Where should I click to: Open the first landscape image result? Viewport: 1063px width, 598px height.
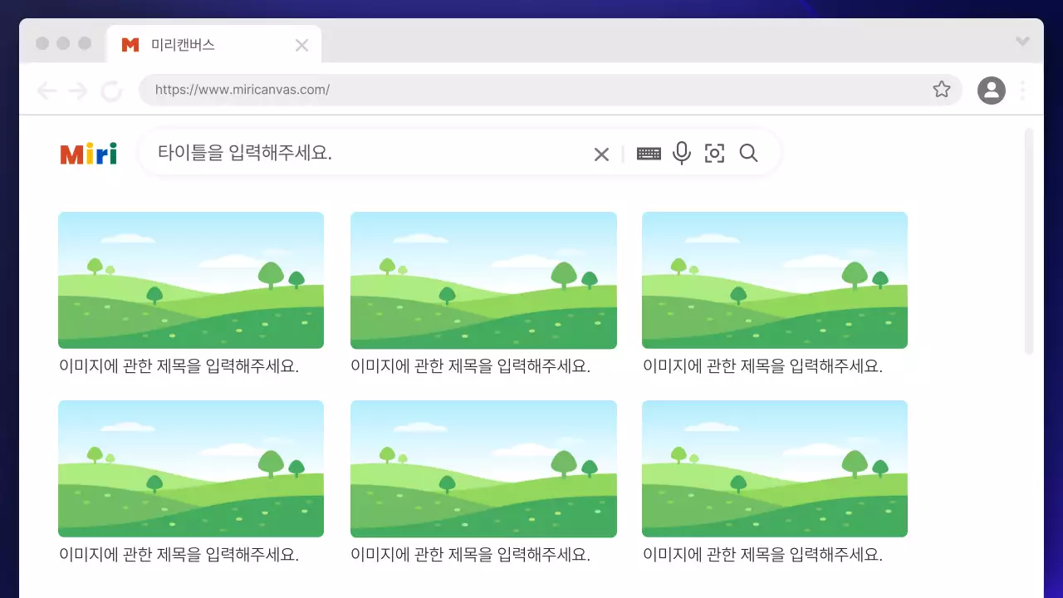pyautogui.click(x=191, y=279)
